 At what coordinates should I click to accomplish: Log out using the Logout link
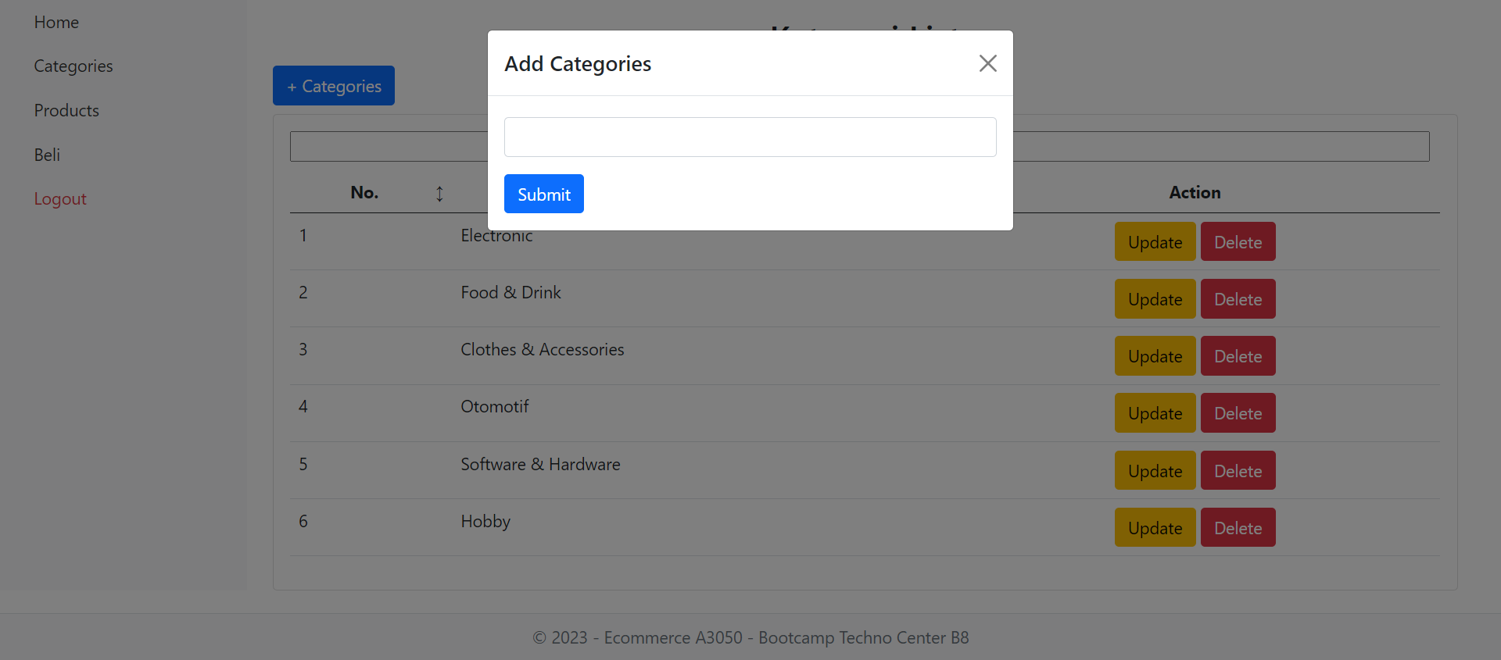pos(60,199)
